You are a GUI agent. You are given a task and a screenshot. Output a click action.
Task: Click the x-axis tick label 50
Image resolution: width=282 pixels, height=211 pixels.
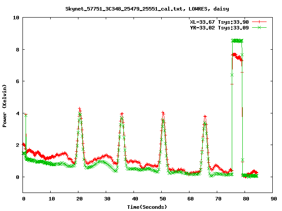tap(163, 199)
